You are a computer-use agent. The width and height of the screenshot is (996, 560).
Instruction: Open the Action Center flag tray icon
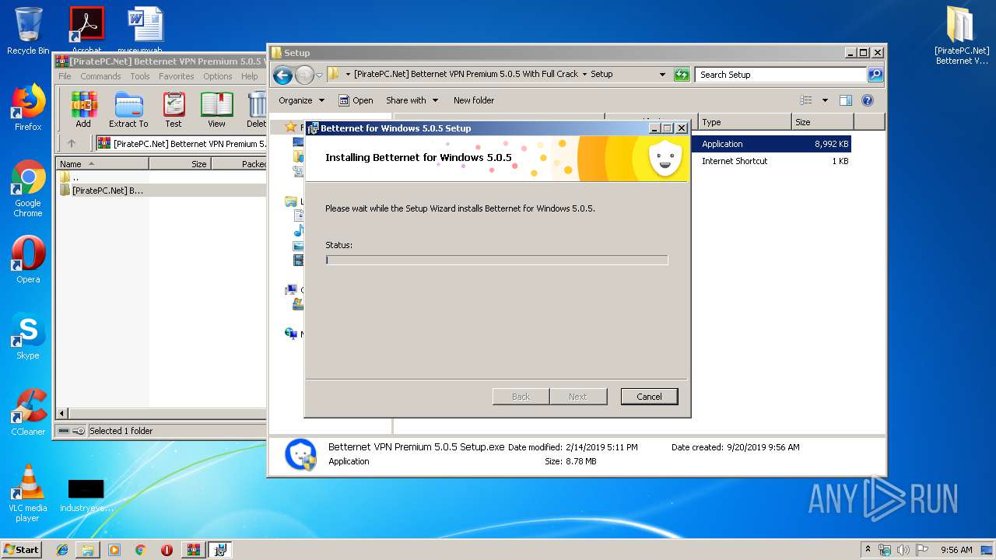click(x=921, y=550)
